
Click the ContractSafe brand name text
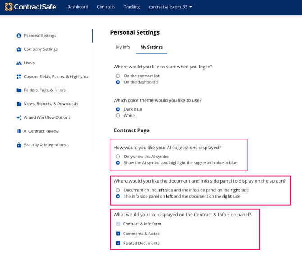click(x=35, y=7)
